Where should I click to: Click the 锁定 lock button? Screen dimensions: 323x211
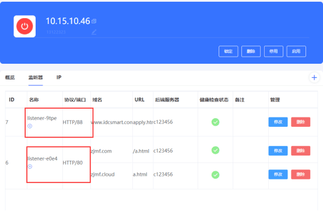click(x=228, y=51)
